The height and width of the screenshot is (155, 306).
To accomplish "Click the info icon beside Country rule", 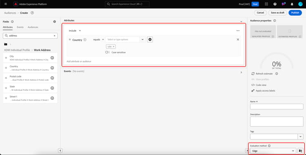I will pyautogui.click(x=85, y=40).
